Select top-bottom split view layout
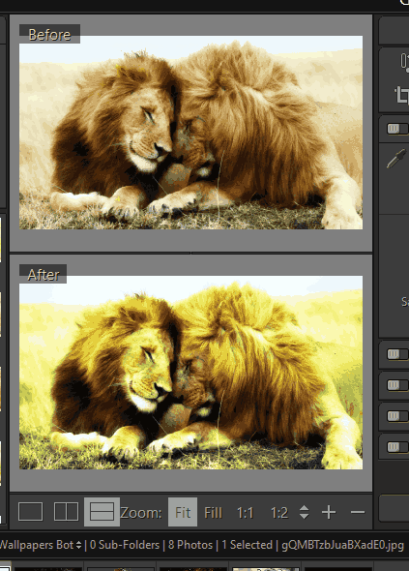The height and width of the screenshot is (571, 409). (102, 512)
